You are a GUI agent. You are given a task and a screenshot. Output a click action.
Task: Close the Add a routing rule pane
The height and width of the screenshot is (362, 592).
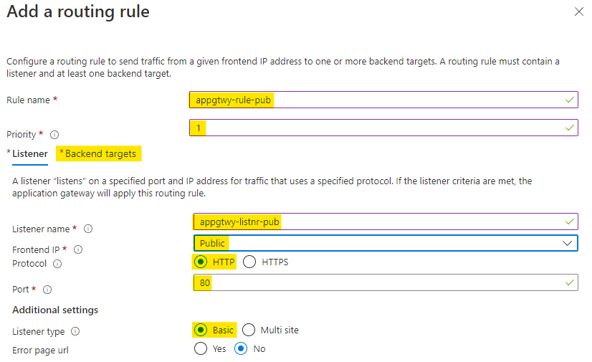click(579, 12)
